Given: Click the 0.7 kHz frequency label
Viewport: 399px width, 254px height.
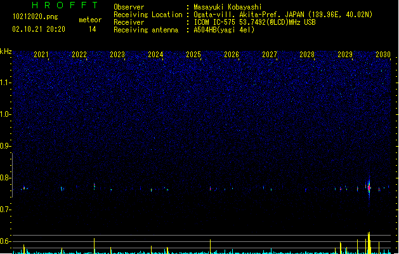Looking at the screenshot, I should pos(5,210).
